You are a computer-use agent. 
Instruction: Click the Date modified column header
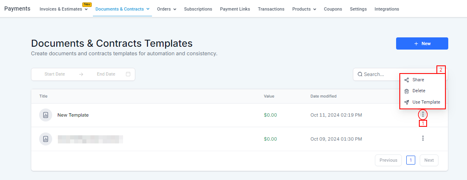click(324, 96)
